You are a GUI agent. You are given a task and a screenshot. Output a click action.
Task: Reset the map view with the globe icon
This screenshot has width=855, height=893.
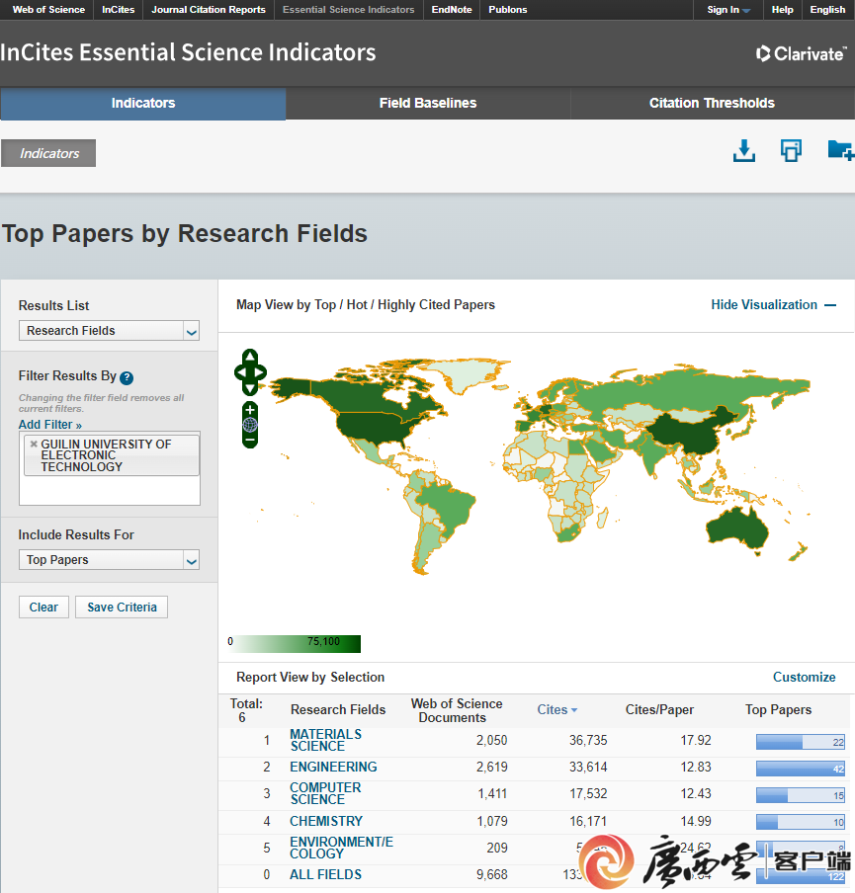point(250,425)
